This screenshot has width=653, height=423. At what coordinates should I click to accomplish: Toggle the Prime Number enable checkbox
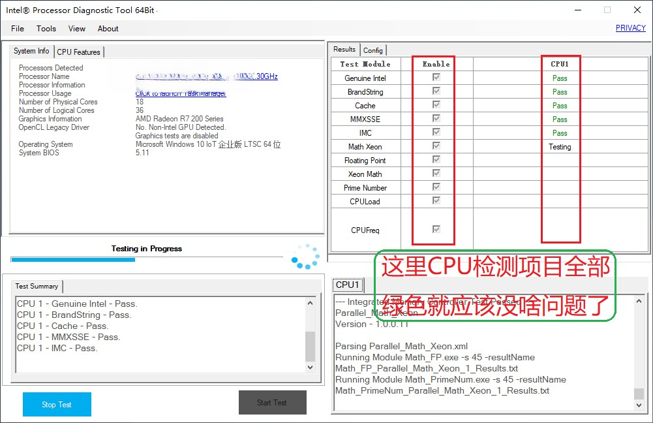[x=436, y=187]
